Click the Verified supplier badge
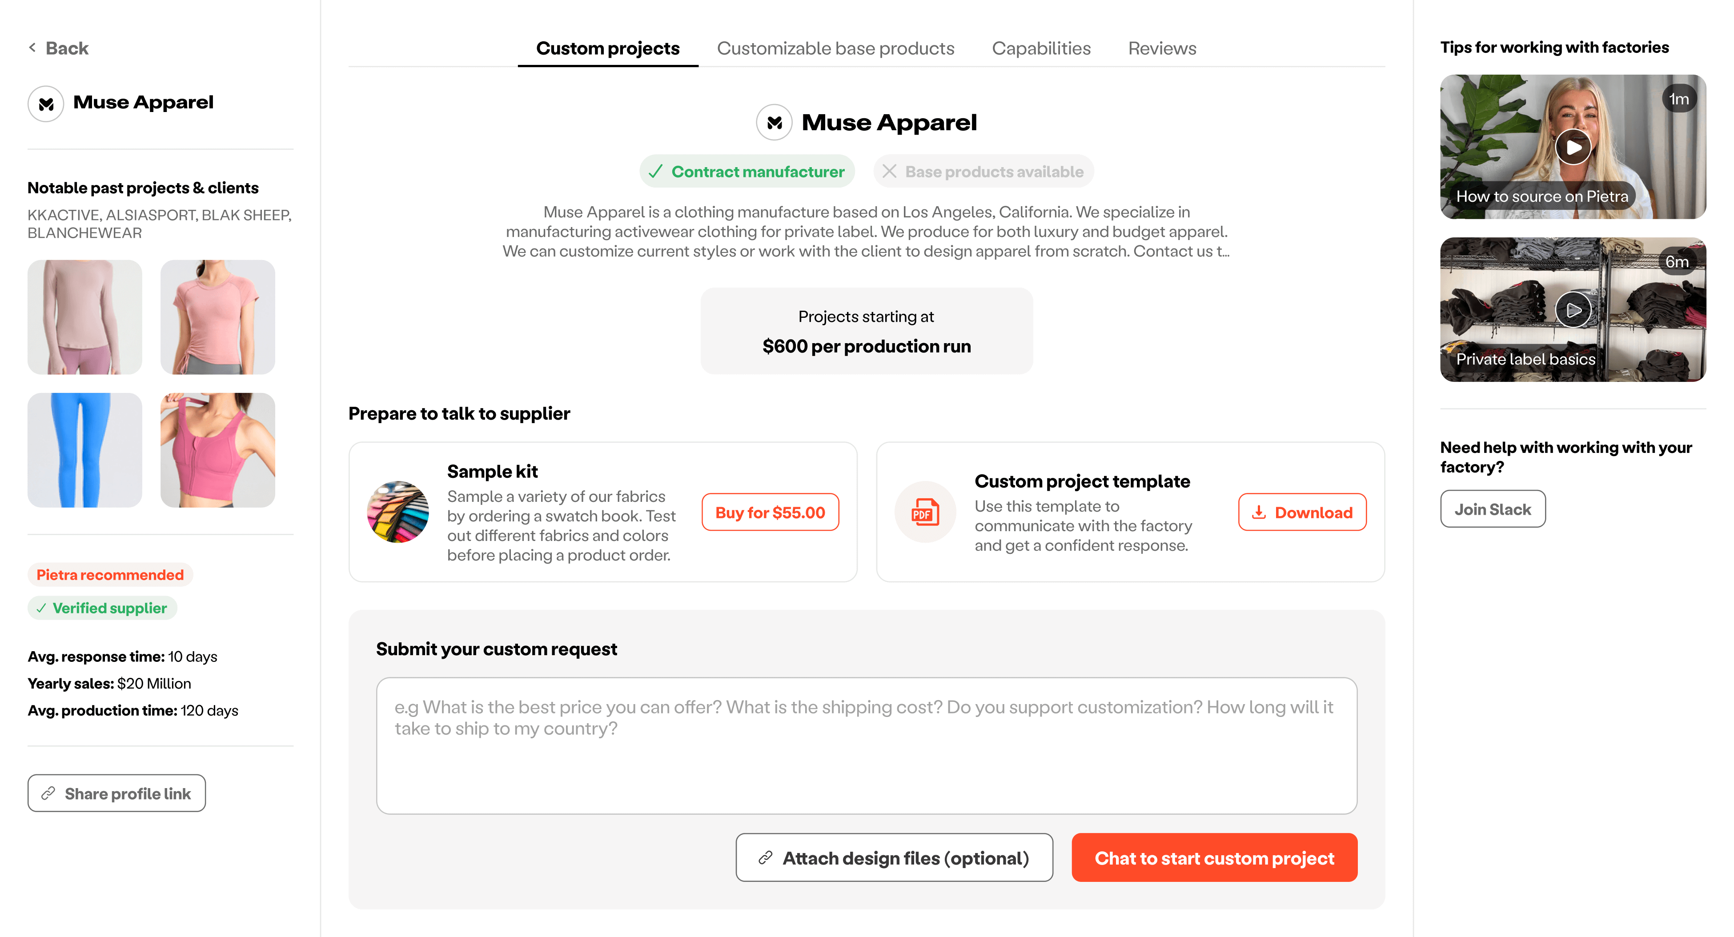 tap(102, 608)
